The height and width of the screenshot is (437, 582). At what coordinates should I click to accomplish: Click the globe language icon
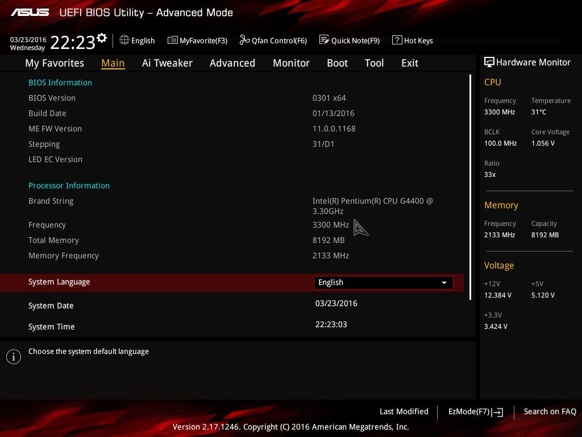pyautogui.click(x=124, y=40)
